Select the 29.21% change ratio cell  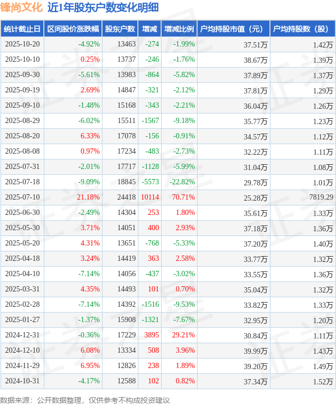pos(183,335)
